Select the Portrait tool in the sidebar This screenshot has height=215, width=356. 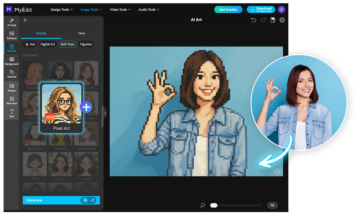11,48
